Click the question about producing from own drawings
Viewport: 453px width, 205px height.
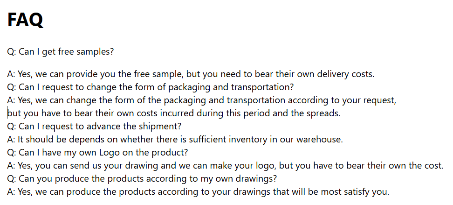click(x=142, y=179)
